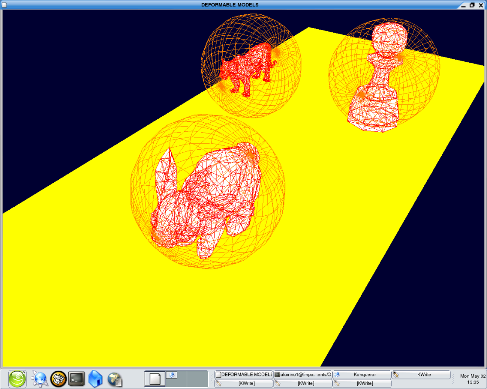Open the blue Home folder icon
487x389 pixels.
click(95, 379)
